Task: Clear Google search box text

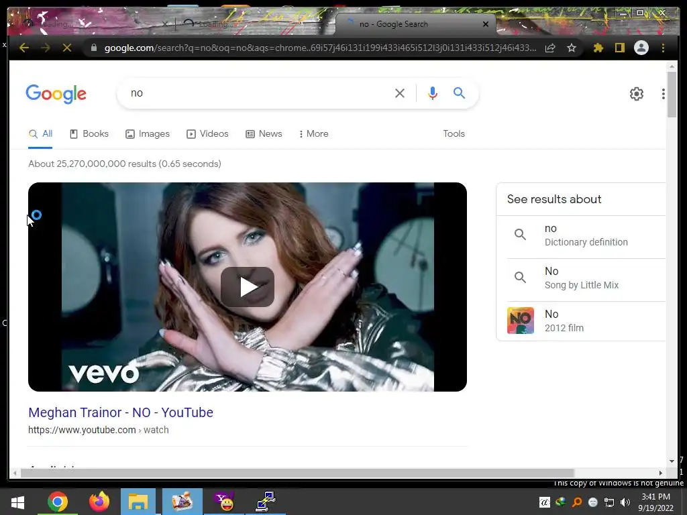Action: pos(400,93)
